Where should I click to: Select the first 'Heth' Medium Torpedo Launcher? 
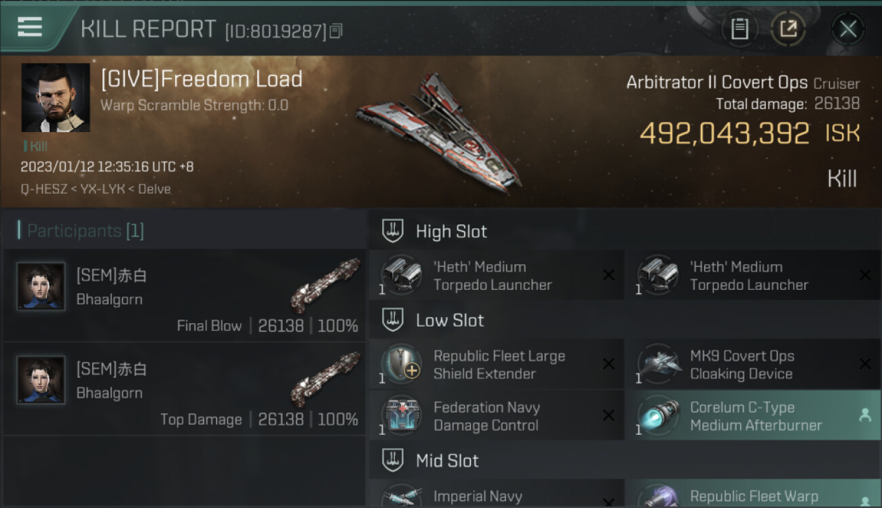coord(497,276)
